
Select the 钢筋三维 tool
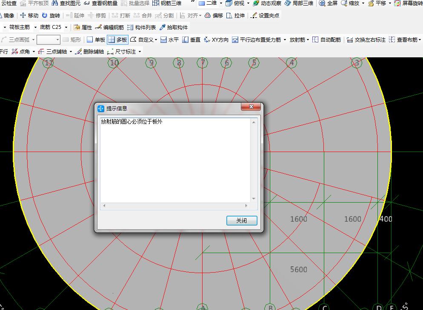167,3
